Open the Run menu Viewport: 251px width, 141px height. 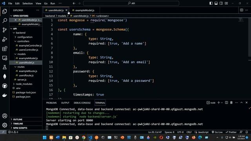click(x=53, y=4)
